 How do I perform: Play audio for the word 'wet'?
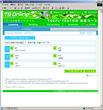point(55,64)
